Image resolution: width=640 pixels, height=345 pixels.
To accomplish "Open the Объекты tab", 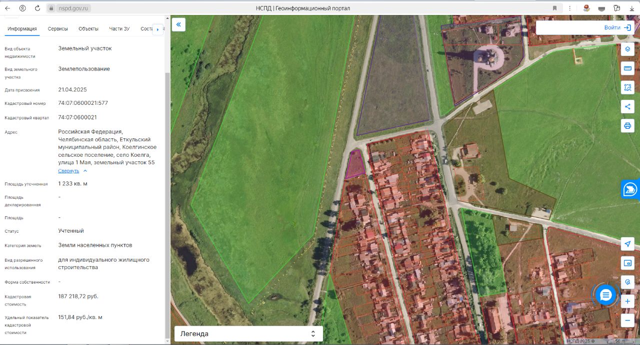I will 88,28.
